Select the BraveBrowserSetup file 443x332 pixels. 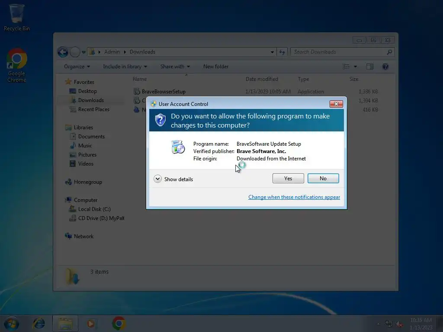tap(164, 92)
